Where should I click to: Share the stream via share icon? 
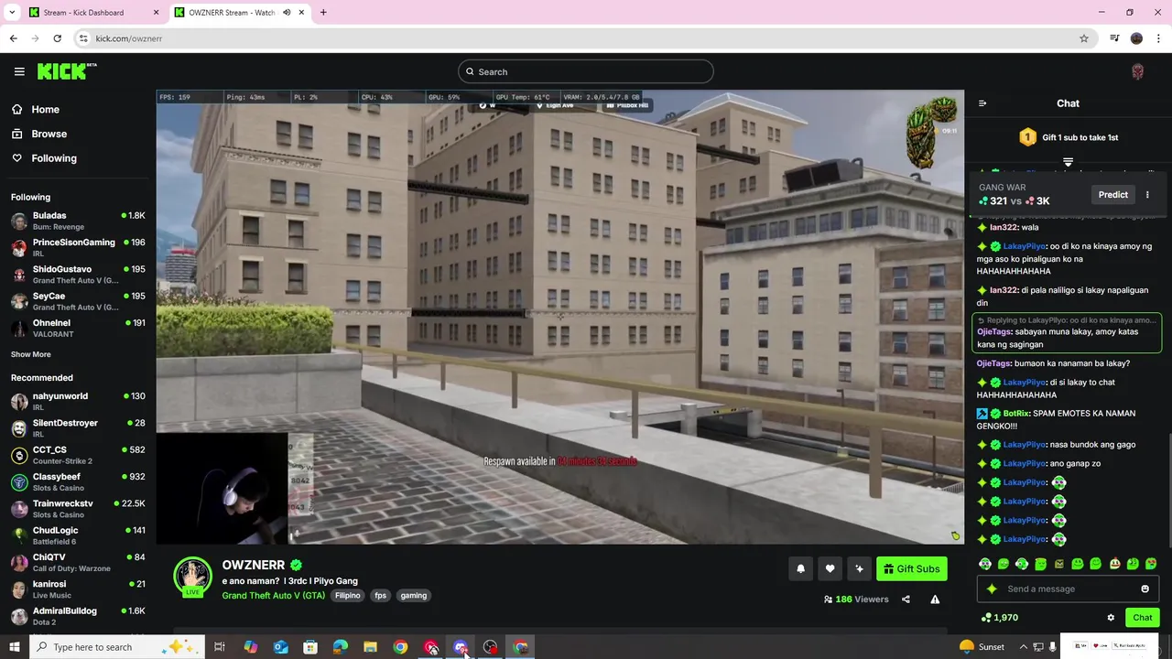(x=906, y=600)
